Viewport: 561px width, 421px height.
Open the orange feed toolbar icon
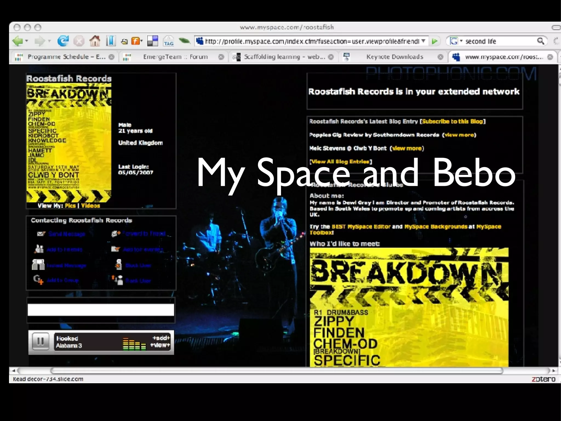(x=136, y=41)
